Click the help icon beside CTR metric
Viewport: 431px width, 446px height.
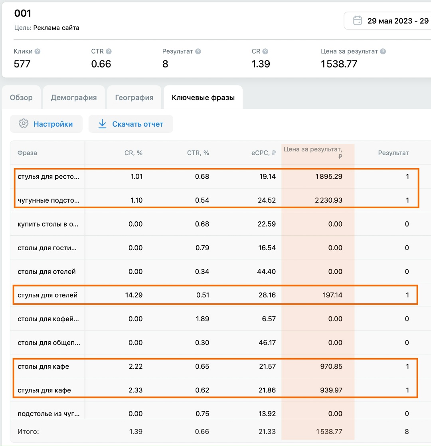109,52
